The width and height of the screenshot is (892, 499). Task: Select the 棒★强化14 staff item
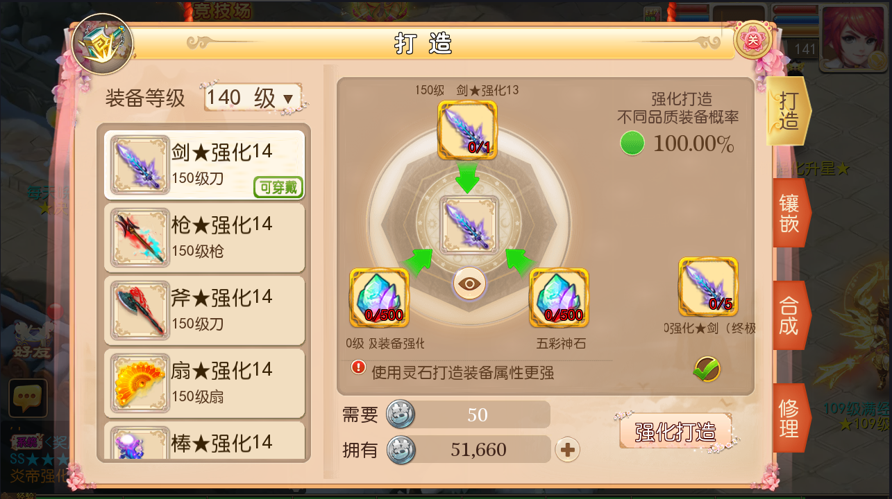pyautogui.click(x=205, y=440)
